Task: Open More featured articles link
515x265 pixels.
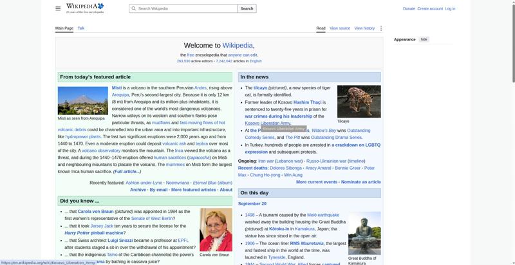Action: pos(194,190)
